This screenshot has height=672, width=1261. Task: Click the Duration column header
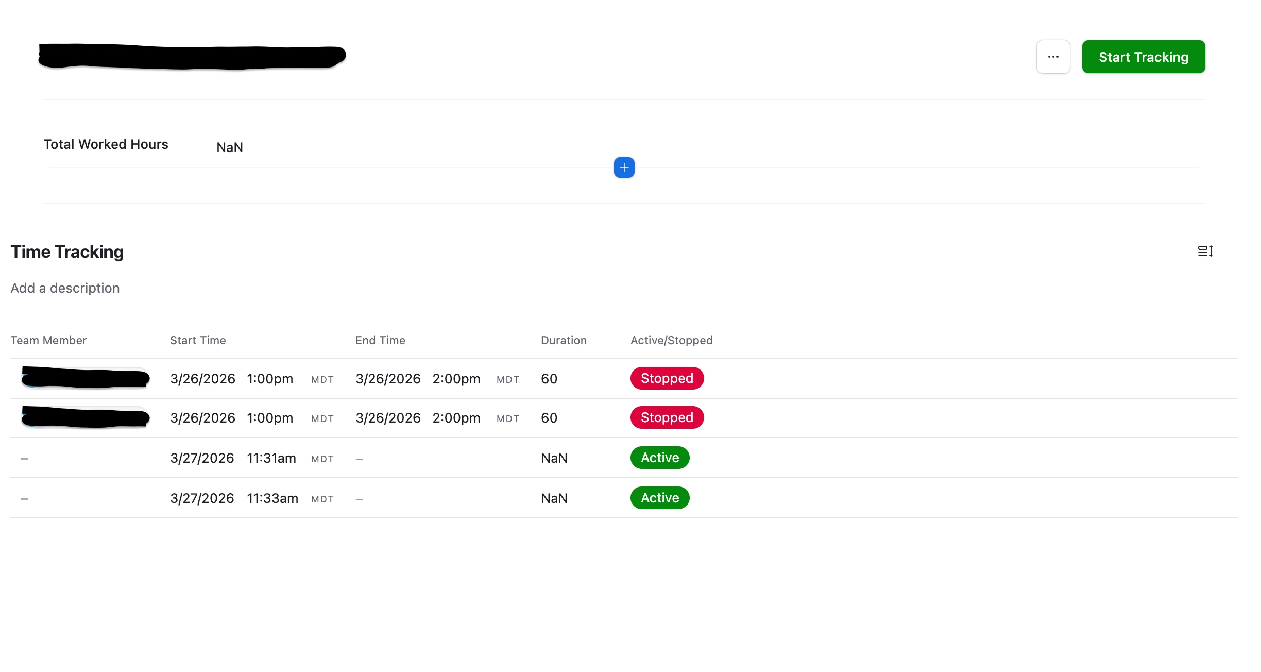tap(564, 340)
